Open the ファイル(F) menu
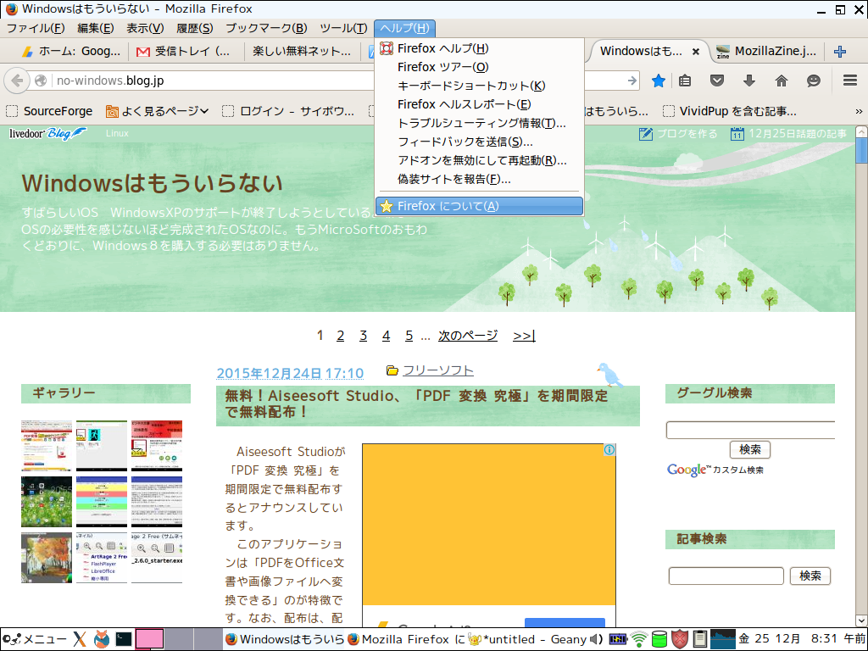This screenshot has width=868, height=651. click(36, 28)
